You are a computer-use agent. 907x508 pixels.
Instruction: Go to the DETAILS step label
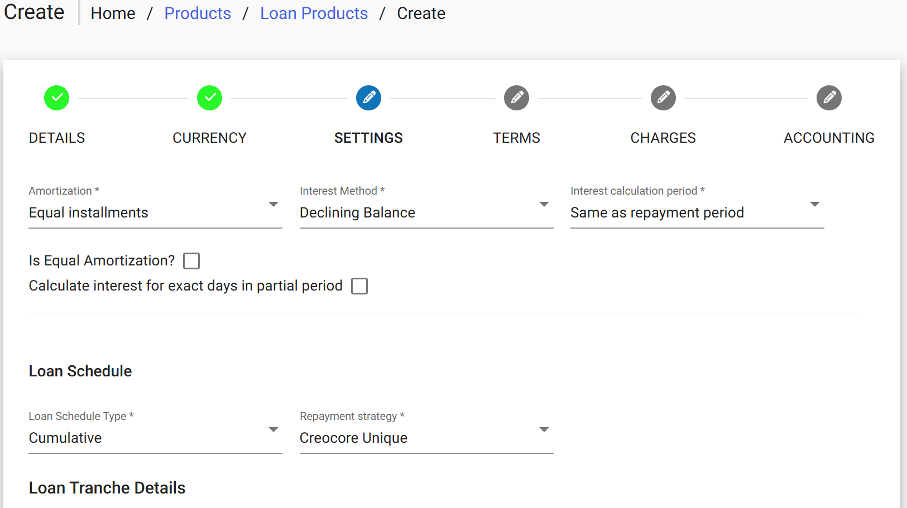[x=57, y=138]
